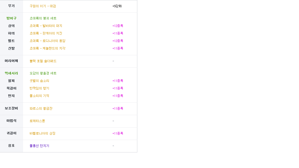Click the 구원의 이기 - 대검 weapon link
299x168 pixels.
(x=43, y=6)
